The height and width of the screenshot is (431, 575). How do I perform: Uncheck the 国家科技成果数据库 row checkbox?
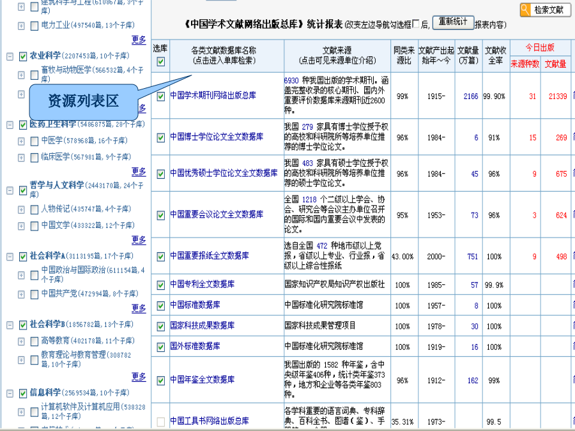[x=160, y=326]
